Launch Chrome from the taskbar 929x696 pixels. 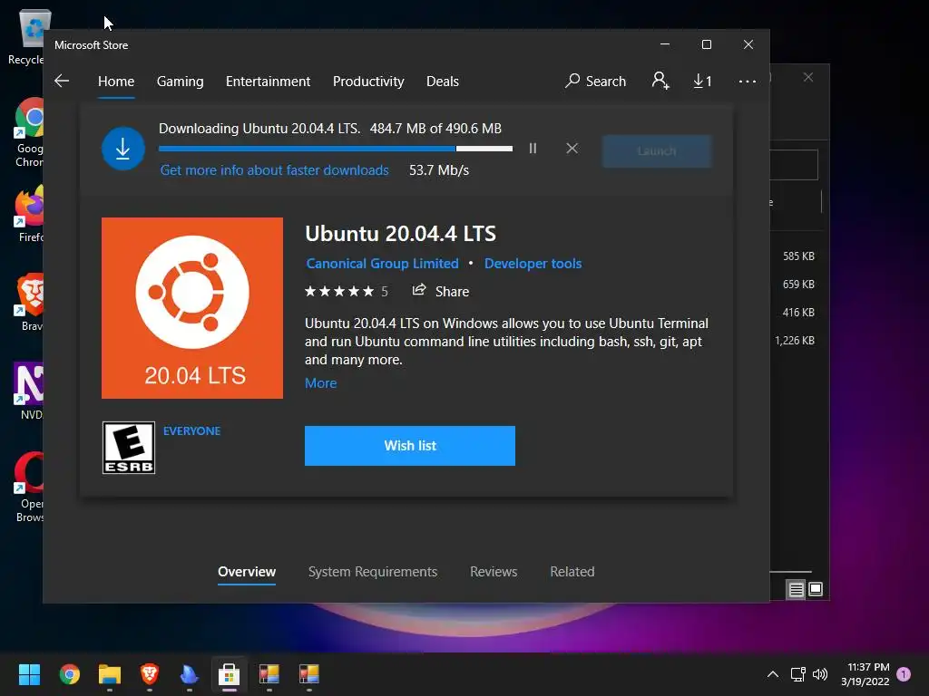click(70, 674)
